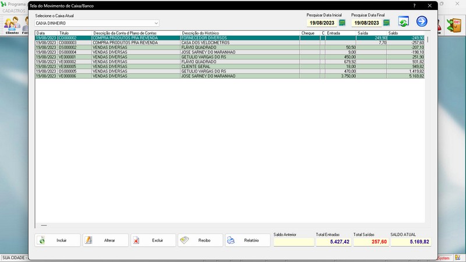Click the Entrada column header

pyautogui.click(x=341, y=33)
